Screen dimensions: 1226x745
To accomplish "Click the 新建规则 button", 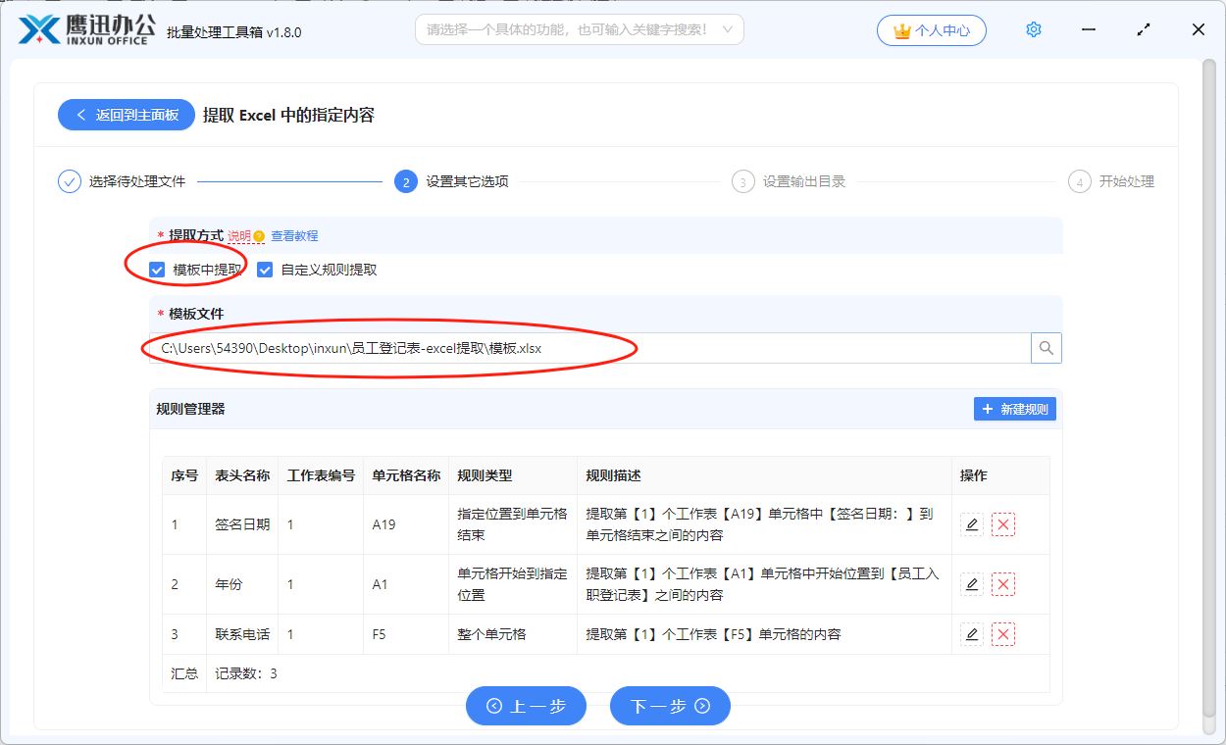I will 1015,409.
